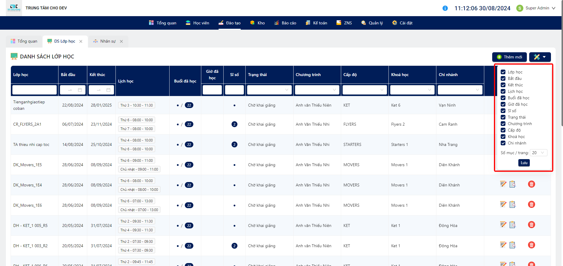This screenshot has height=266, width=563.
Task: Open details report for DK_Movers_1E4 row
Action: point(512,184)
